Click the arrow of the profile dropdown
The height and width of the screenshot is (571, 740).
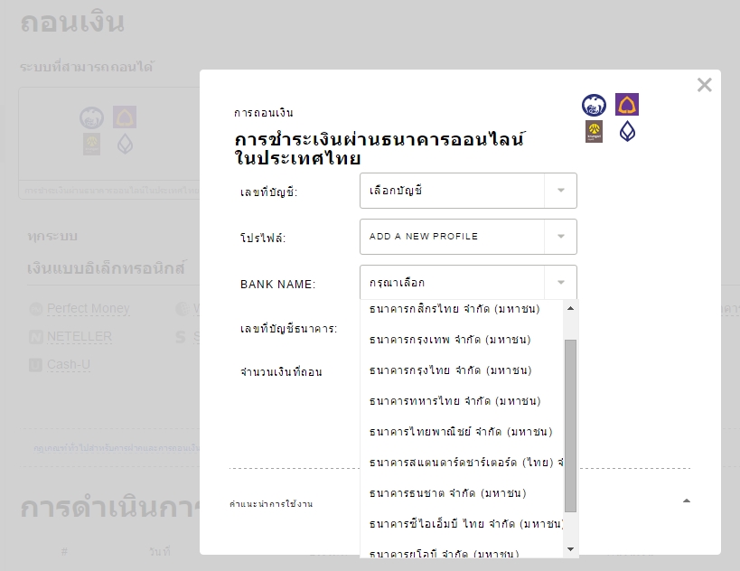click(x=561, y=237)
